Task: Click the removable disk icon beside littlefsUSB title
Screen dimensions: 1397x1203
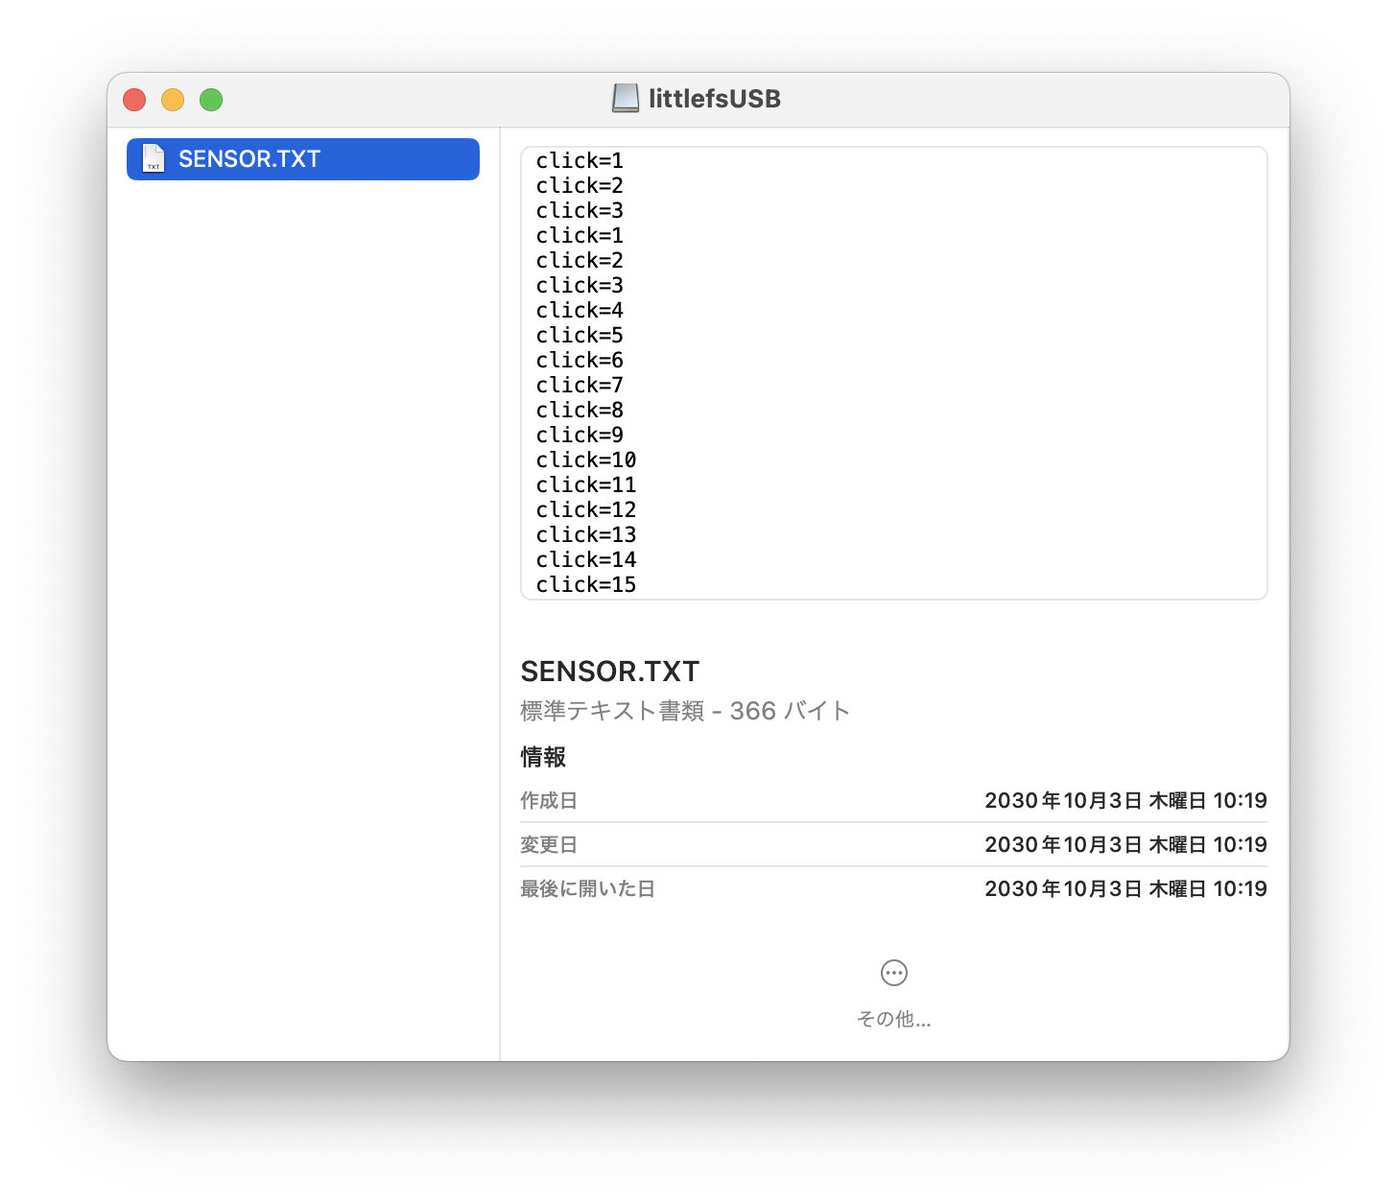Action: (x=626, y=98)
